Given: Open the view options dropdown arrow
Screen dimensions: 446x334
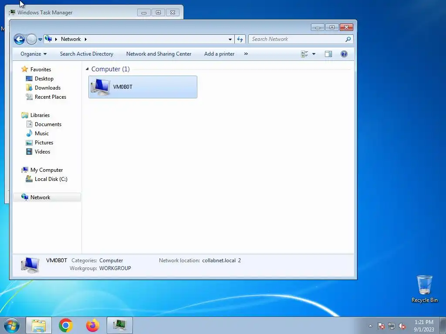Looking at the screenshot, I should pos(314,54).
